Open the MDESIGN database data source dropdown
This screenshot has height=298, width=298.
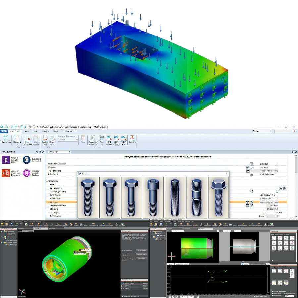point(269,195)
